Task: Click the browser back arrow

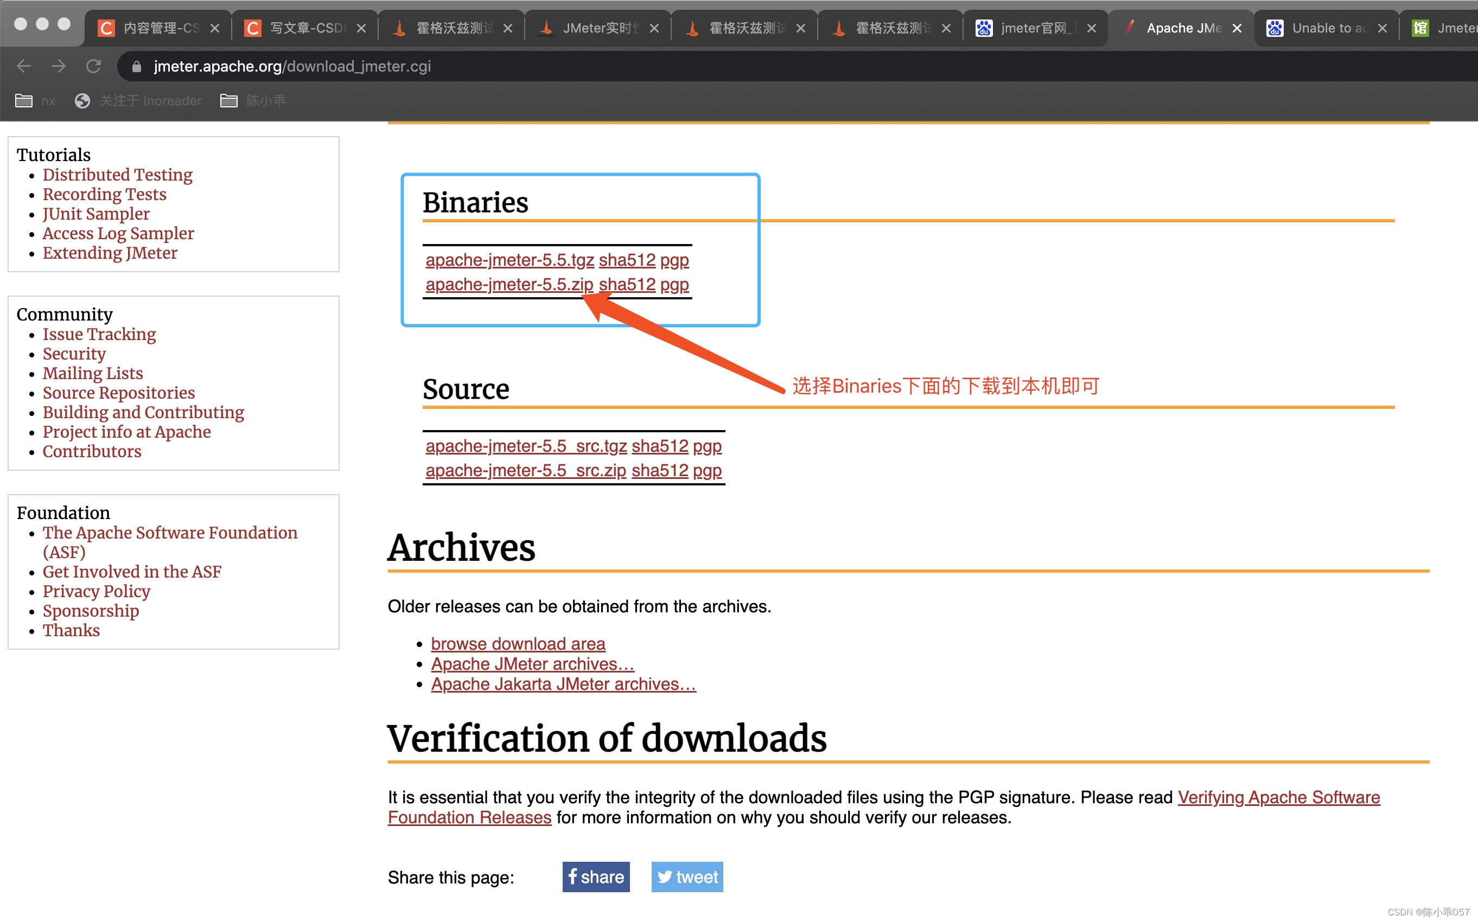Action: pyautogui.click(x=24, y=66)
